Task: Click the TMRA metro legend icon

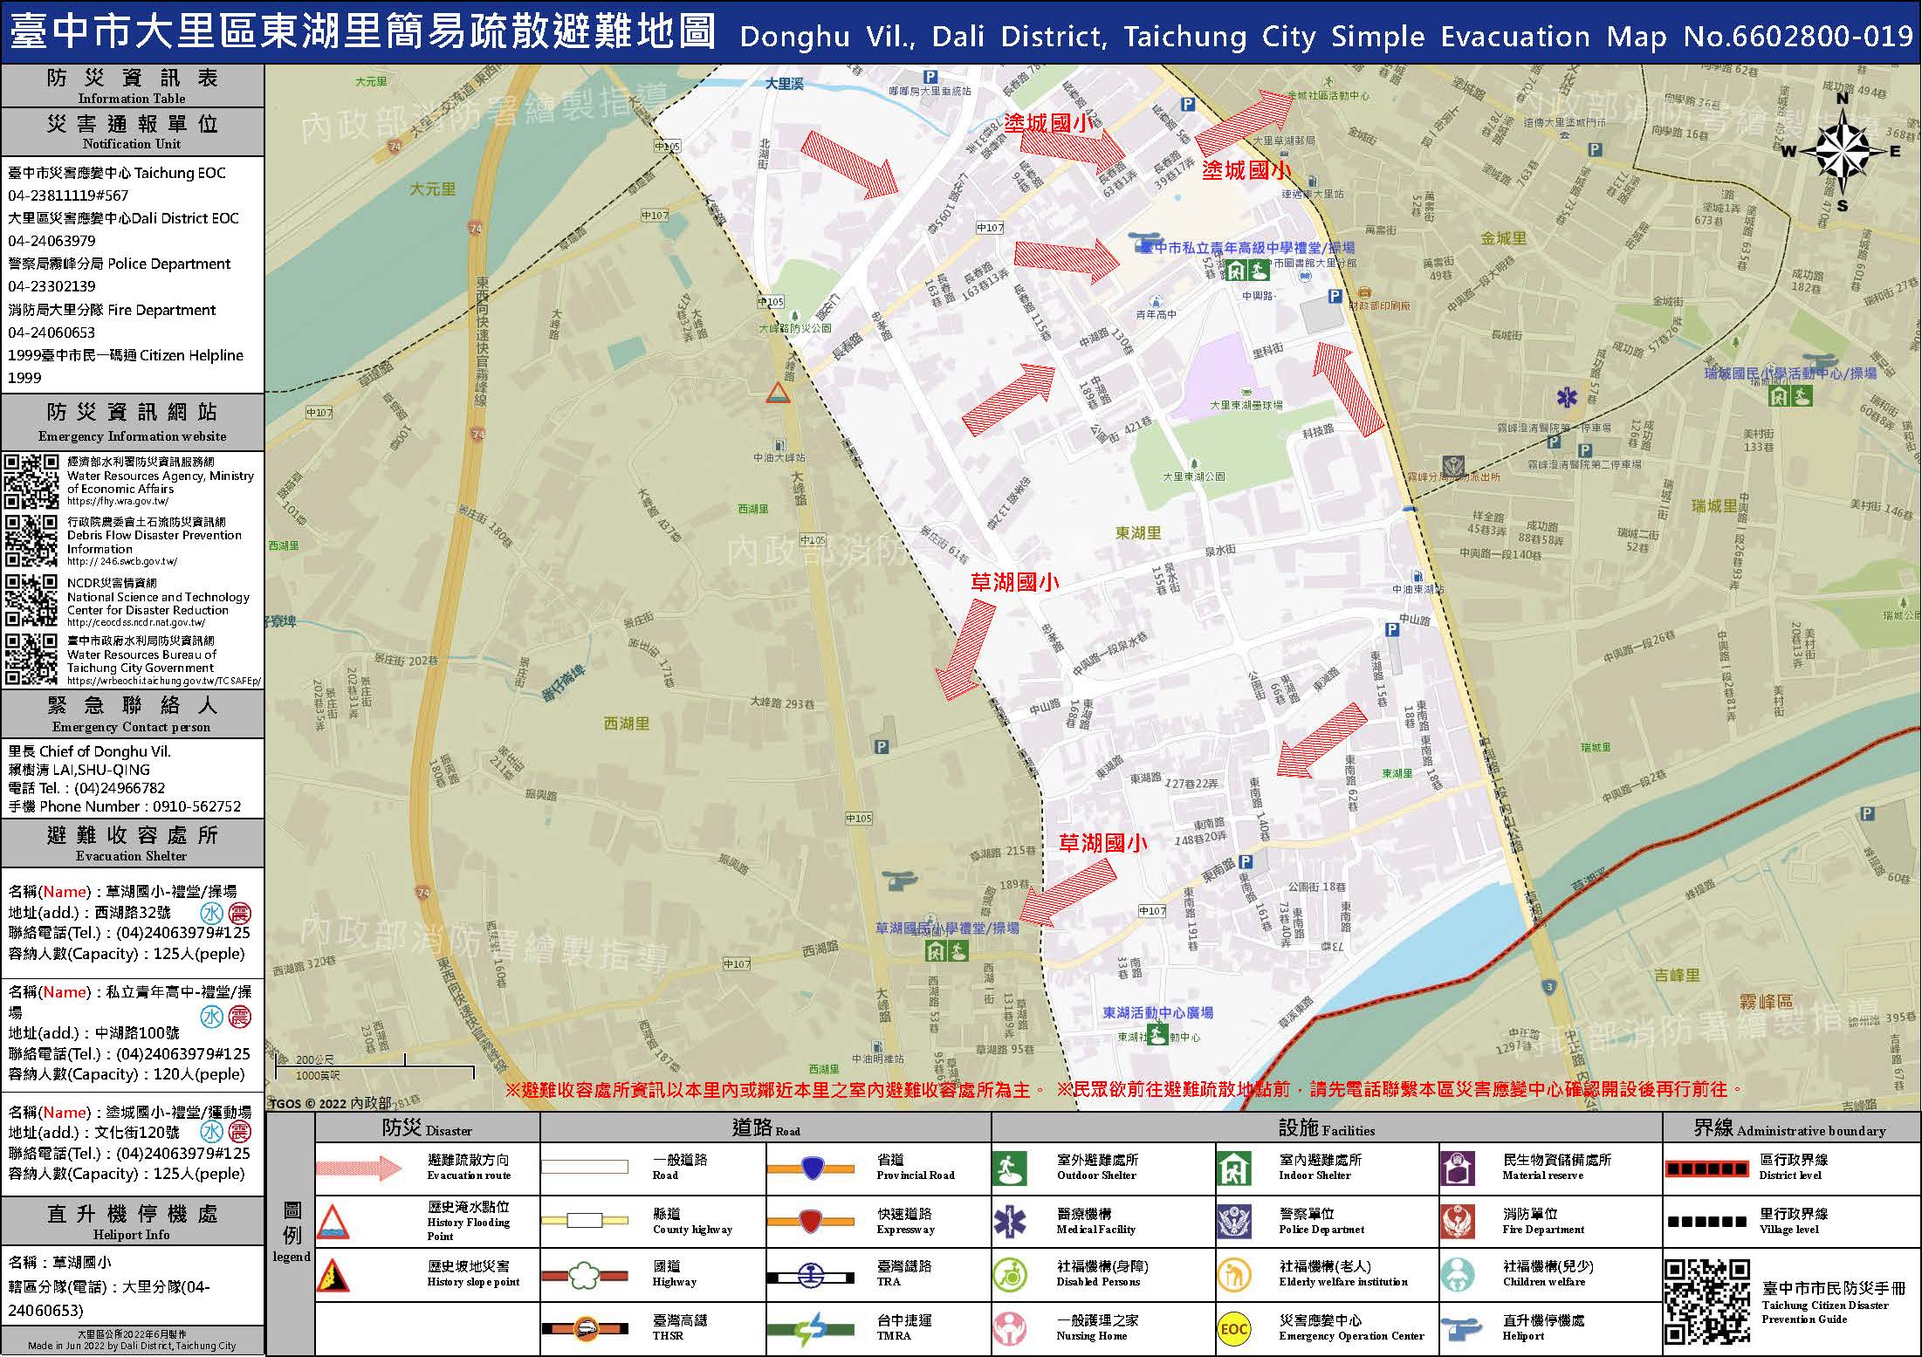Action: click(x=812, y=1329)
